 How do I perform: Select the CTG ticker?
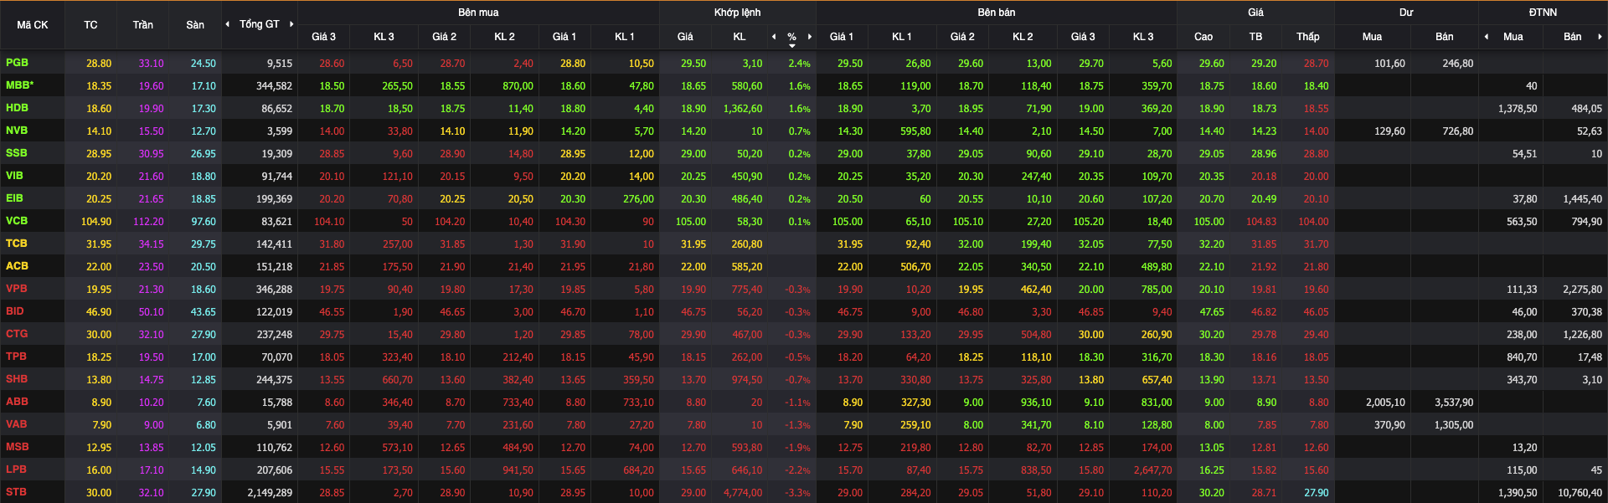tap(17, 334)
